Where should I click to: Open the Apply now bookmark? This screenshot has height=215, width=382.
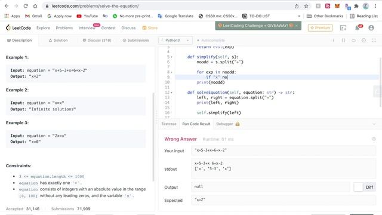pyautogui.click(x=60, y=16)
